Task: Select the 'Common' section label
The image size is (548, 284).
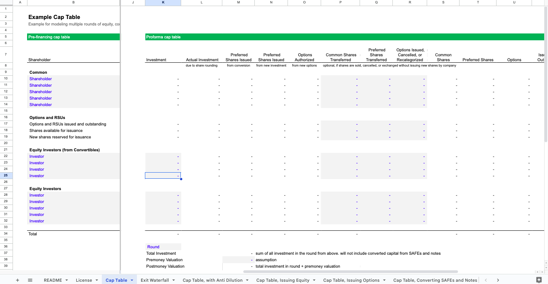Action: pyautogui.click(x=38, y=72)
